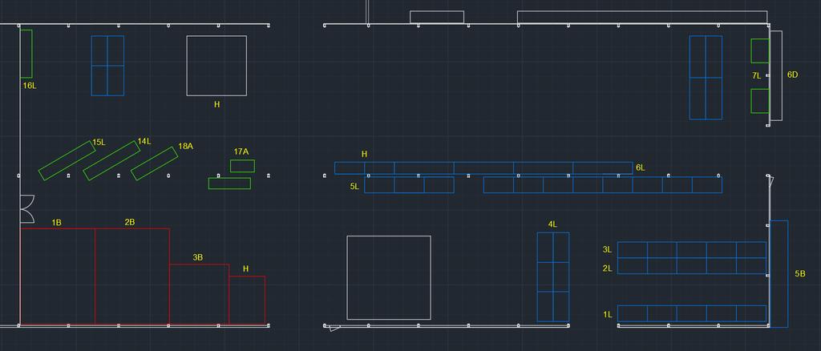Click the 5B label
The width and height of the screenshot is (821, 351).
[801, 273]
